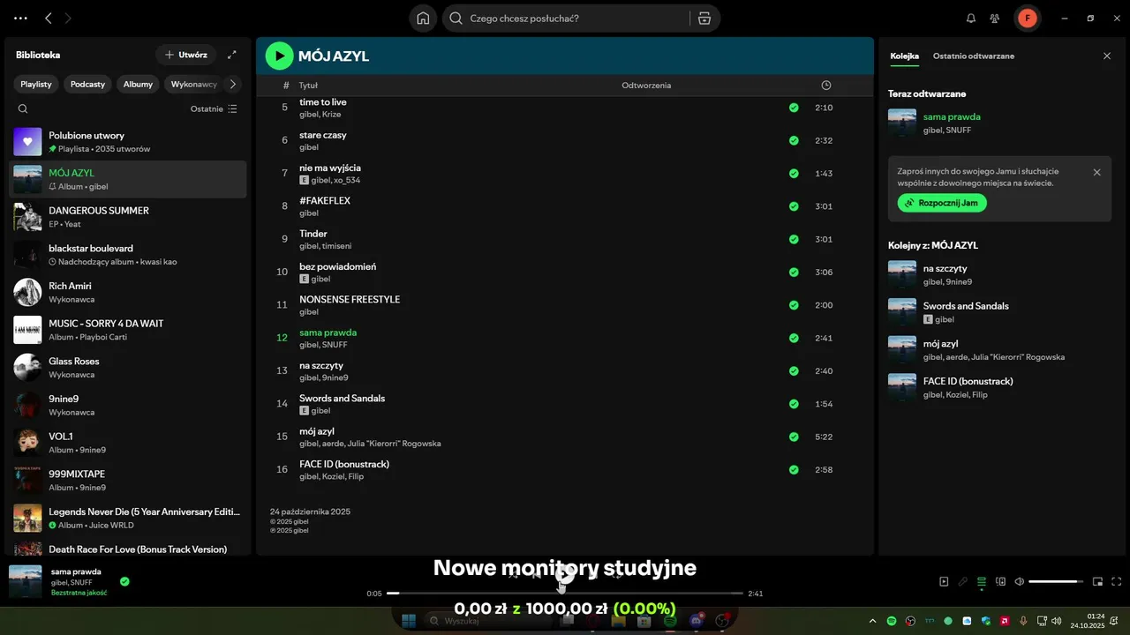Click the duration clock column icon
The height and width of the screenshot is (635, 1130).
[826, 86]
